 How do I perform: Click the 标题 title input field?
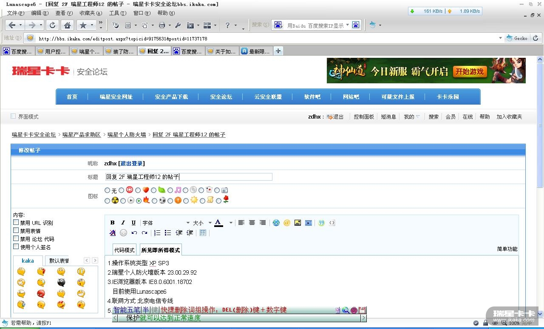click(188, 177)
